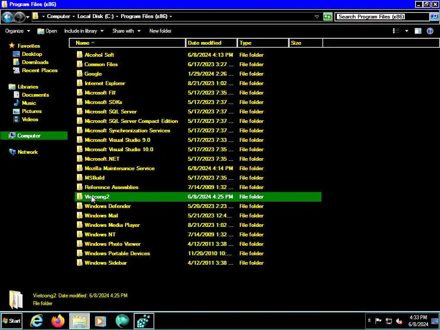Screen dimensions: 440x330
Task: Expand the address bar history dropdown arrow
Action: pyautogui.click(x=317, y=17)
